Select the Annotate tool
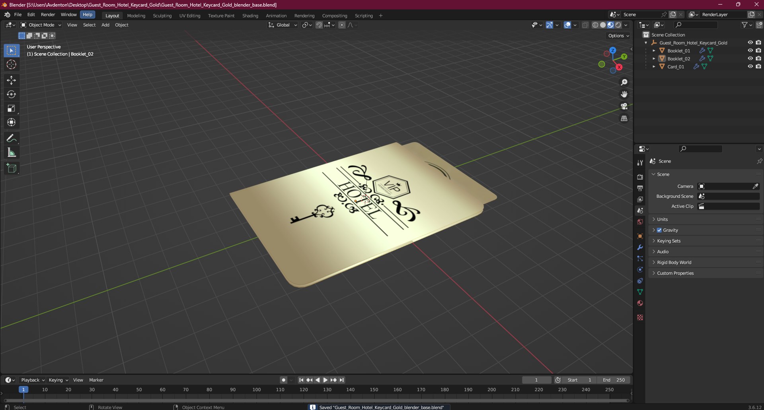Image resolution: width=764 pixels, height=410 pixels. point(11,138)
